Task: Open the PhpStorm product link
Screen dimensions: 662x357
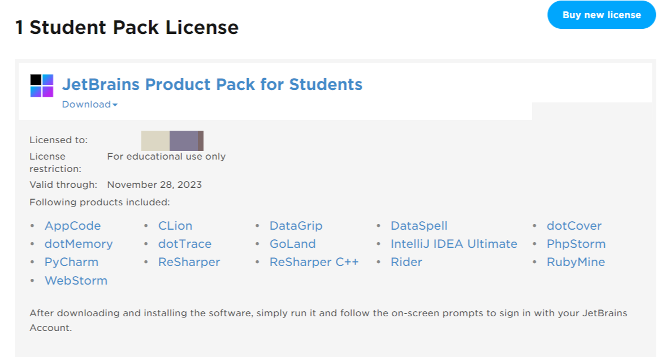Action: [576, 244]
